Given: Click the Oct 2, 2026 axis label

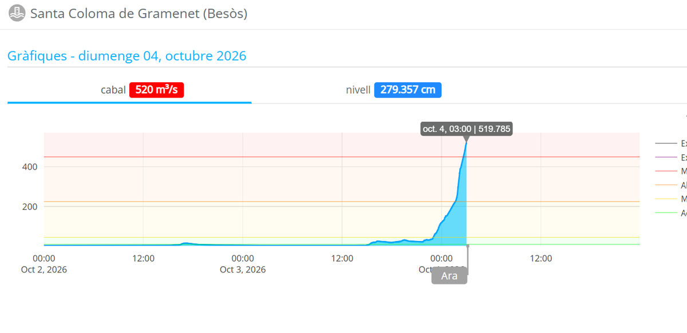Looking at the screenshot, I should pyautogui.click(x=44, y=270).
